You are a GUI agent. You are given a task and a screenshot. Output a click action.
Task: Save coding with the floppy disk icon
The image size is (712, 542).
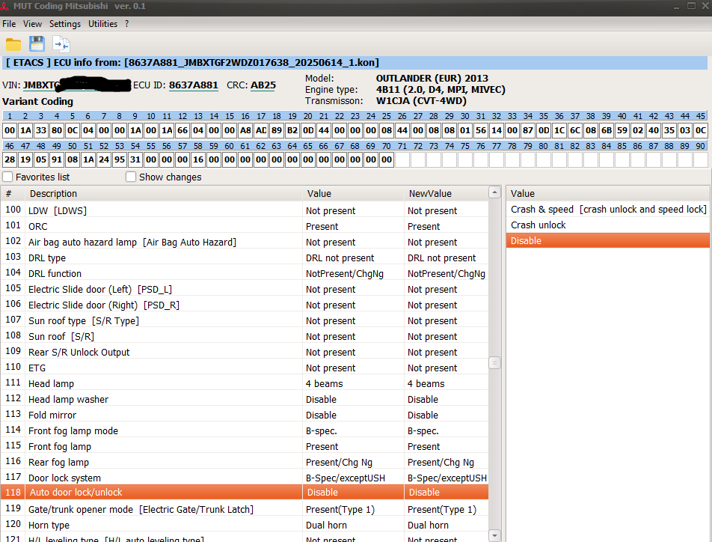37,43
